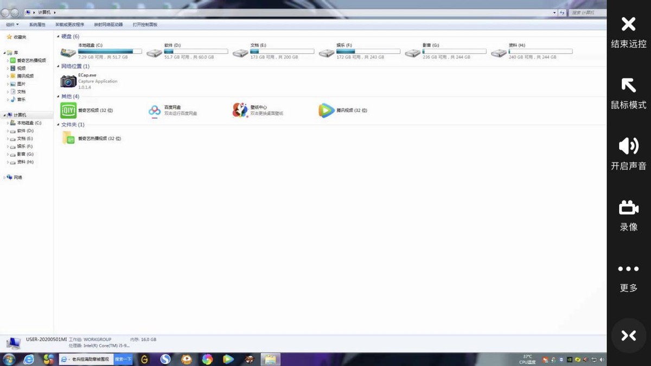
Task: Open 爱奇艺视频 (32 位) shortcut
Action: [69, 111]
